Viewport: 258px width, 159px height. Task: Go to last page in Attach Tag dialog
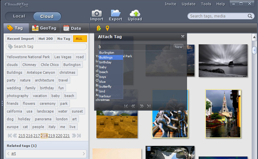click(149, 106)
